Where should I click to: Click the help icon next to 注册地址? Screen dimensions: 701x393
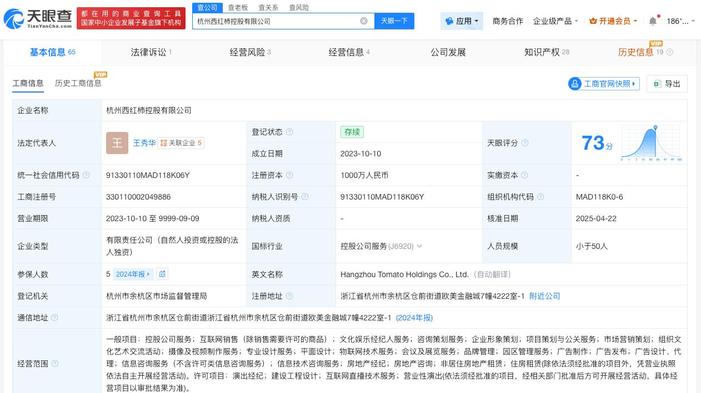click(x=289, y=296)
